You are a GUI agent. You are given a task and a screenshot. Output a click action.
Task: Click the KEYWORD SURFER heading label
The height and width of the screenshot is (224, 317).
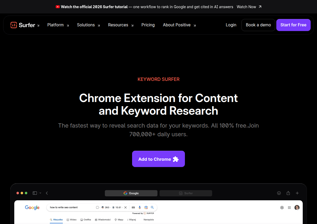click(x=158, y=79)
